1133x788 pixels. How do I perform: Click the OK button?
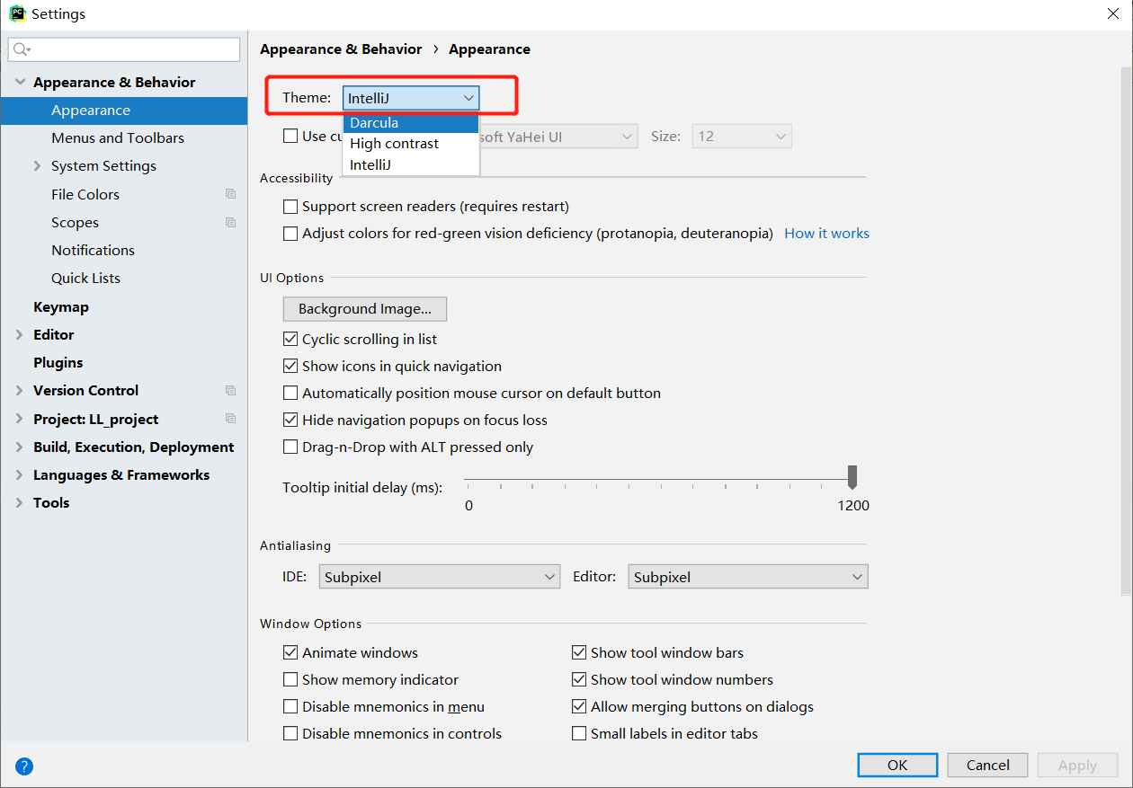[x=897, y=766]
